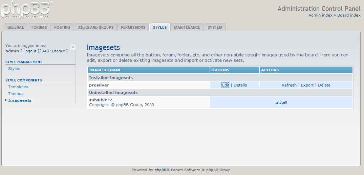364x175 pixels.
Task: Click the Admin index link
Action: [x=320, y=15]
